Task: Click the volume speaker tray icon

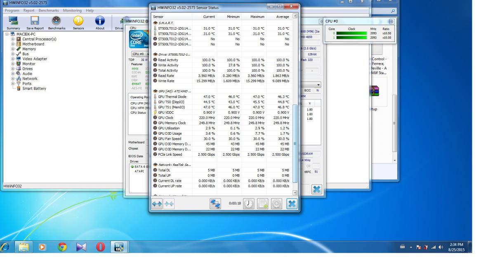Action: [x=441, y=247]
